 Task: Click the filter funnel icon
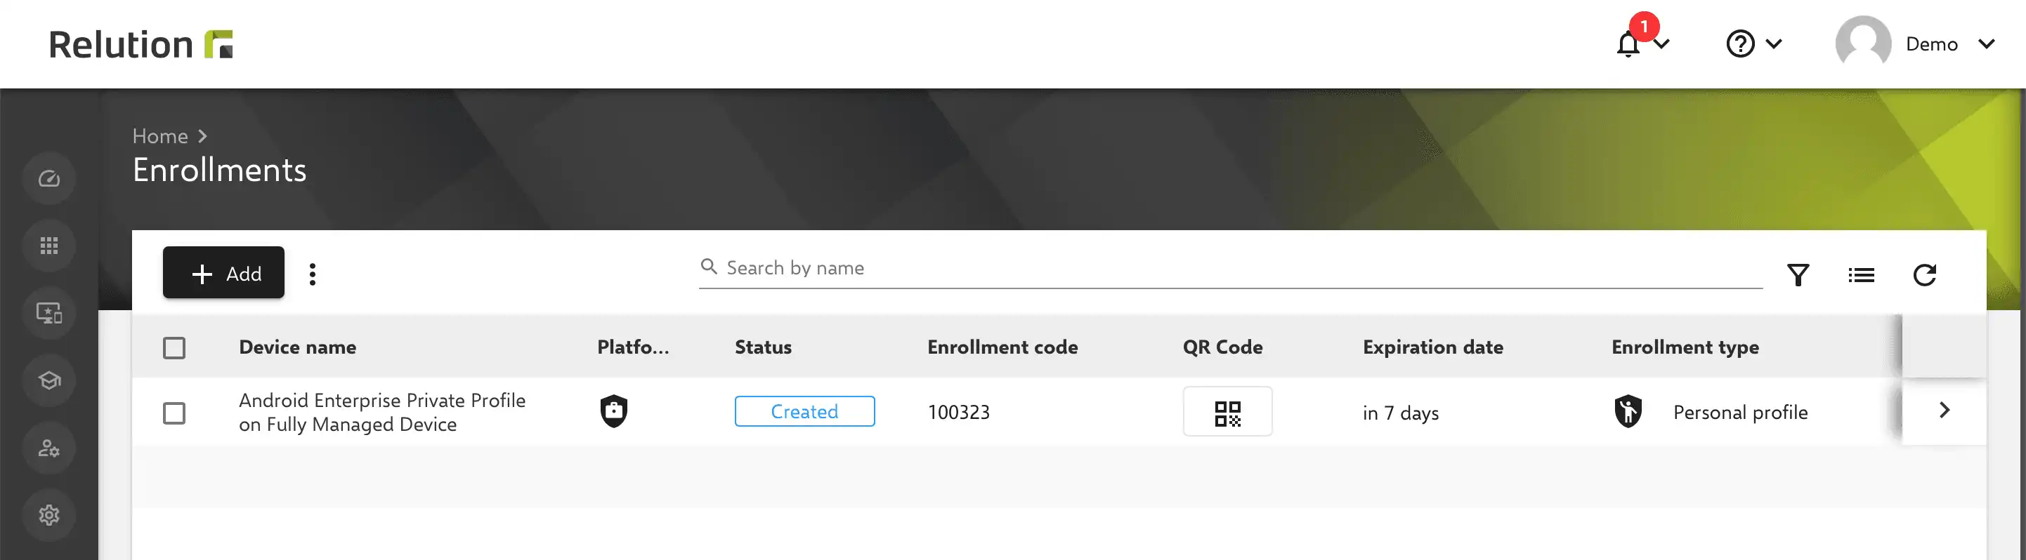[x=1798, y=275]
